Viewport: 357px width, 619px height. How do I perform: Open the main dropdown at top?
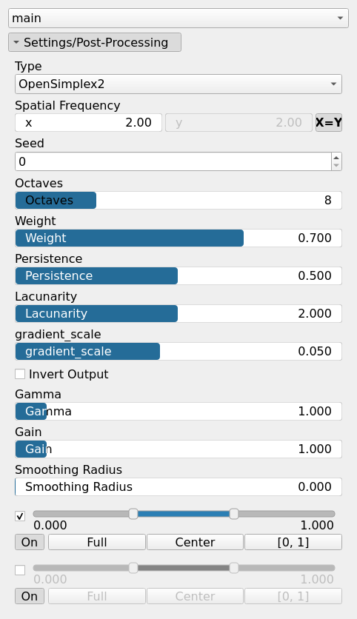[178, 19]
